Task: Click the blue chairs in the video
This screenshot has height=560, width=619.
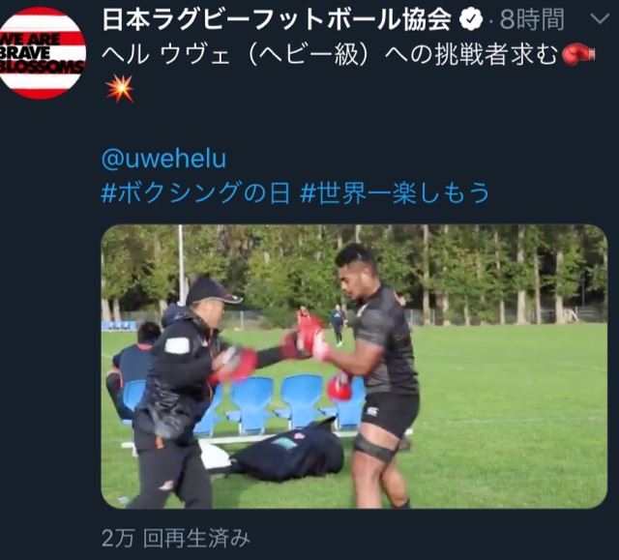Action: 277,402
